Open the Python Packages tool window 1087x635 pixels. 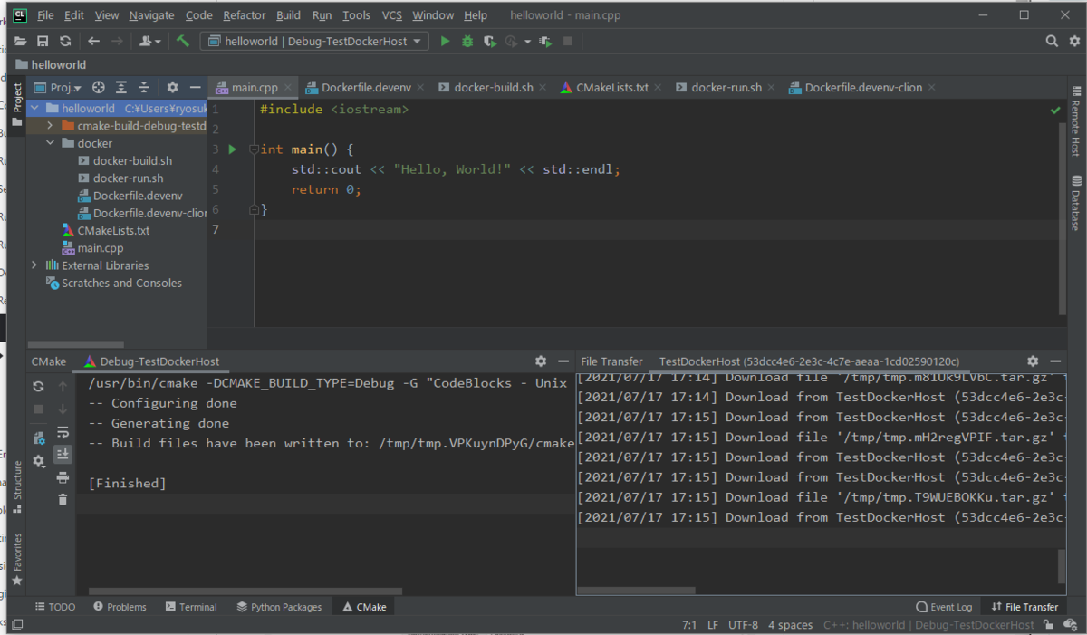click(x=278, y=607)
